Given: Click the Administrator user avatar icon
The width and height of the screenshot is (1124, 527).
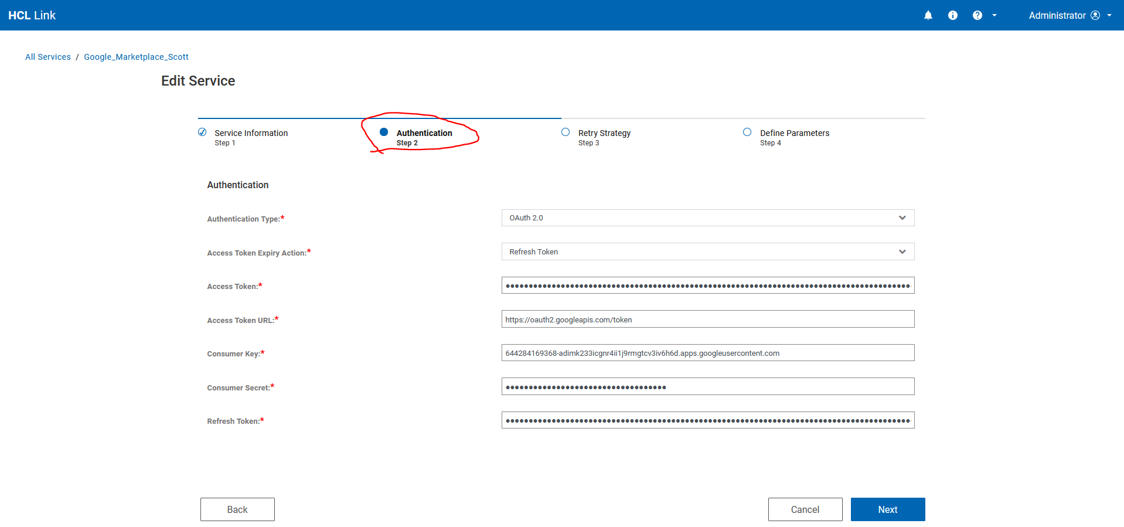Looking at the screenshot, I should point(1095,15).
